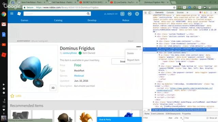Screen dimensions: 218x122
Task: Click the ad Report link
Action: [x=130, y=41]
